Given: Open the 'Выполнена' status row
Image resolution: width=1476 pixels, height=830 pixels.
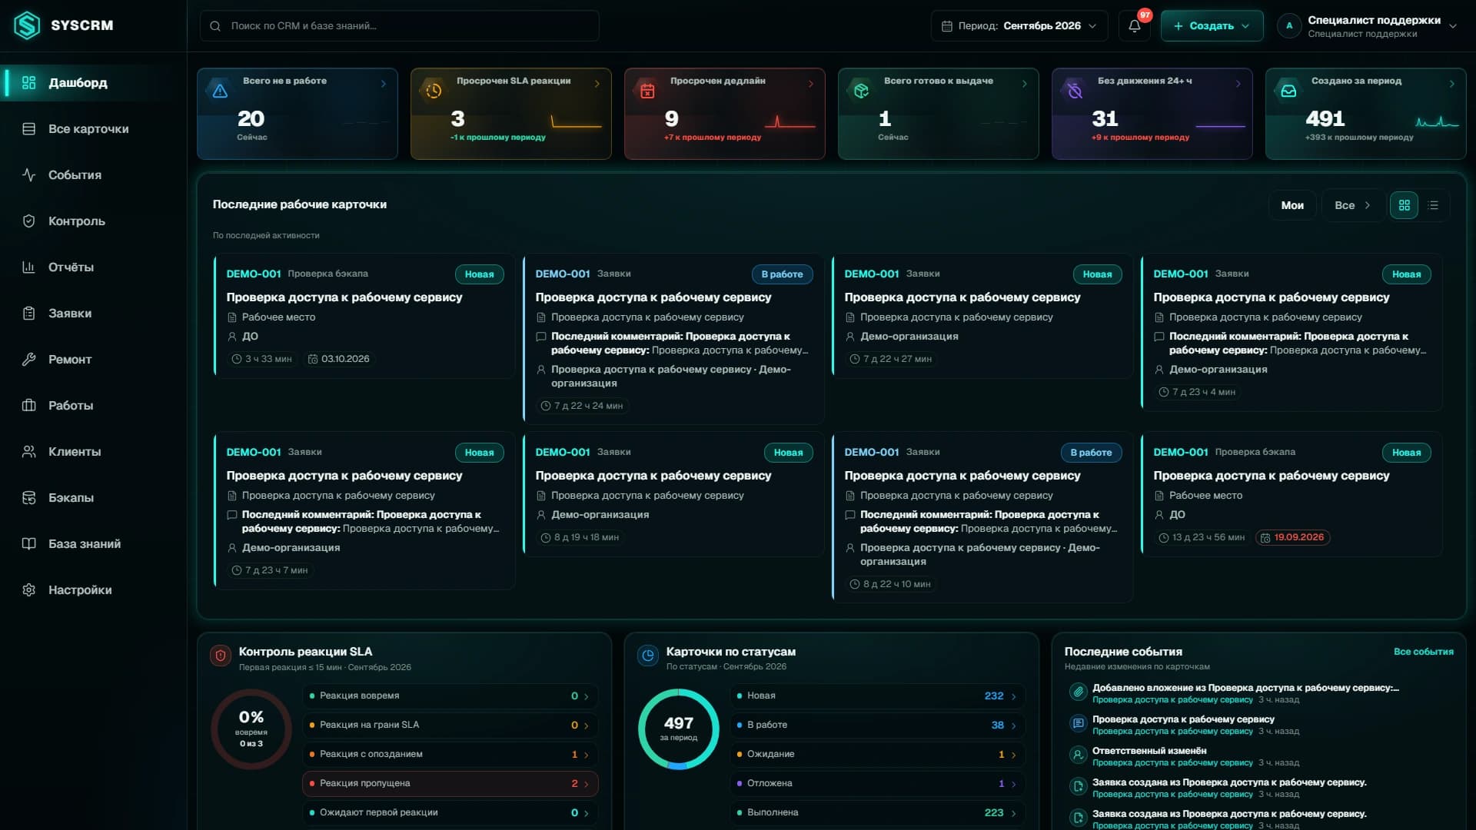Looking at the screenshot, I should click(877, 813).
